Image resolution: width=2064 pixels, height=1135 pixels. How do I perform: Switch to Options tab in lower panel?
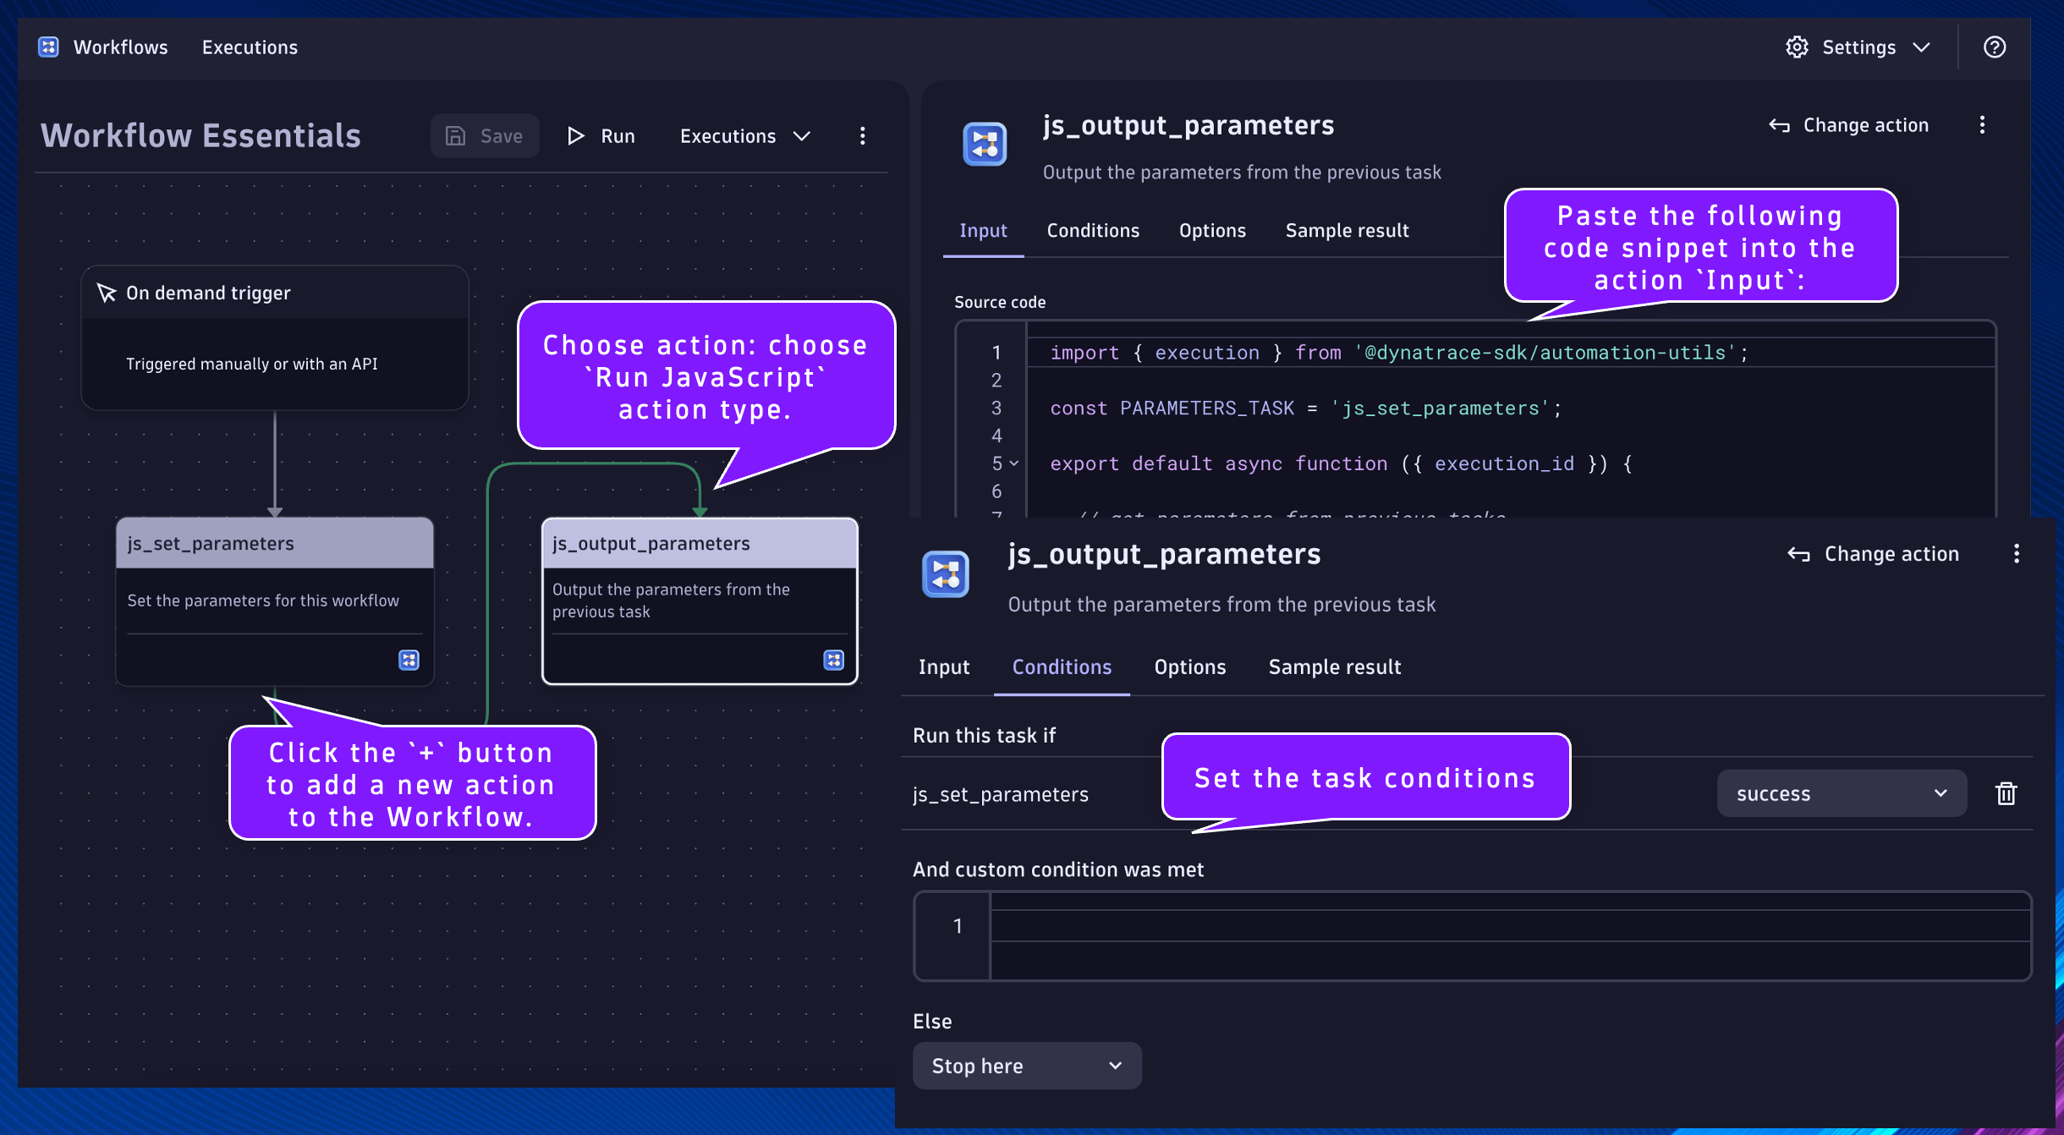click(x=1190, y=667)
